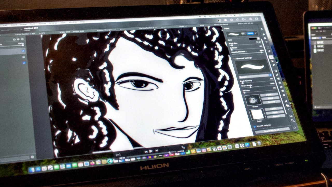Open the Format menu
This screenshot has width=332, height=187.
coord(42,24)
